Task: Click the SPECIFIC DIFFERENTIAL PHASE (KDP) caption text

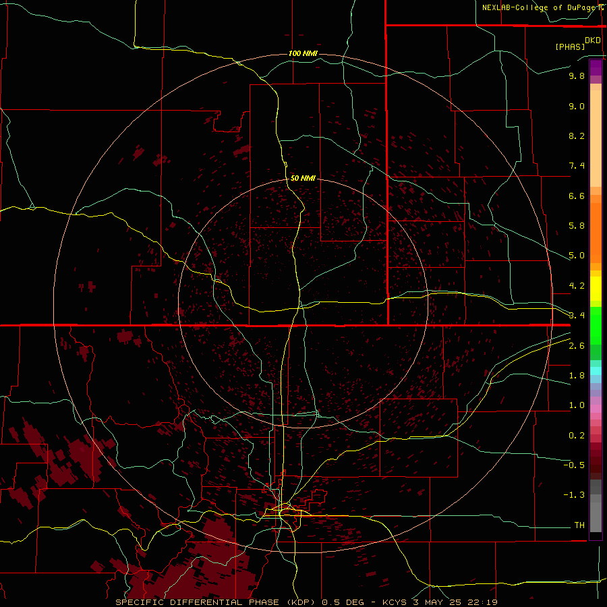Action: [216, 602]
